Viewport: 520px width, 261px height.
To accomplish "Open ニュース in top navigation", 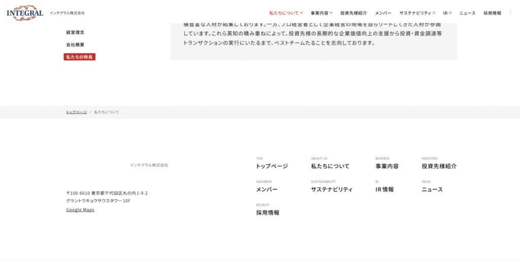I will click(467, 13).
